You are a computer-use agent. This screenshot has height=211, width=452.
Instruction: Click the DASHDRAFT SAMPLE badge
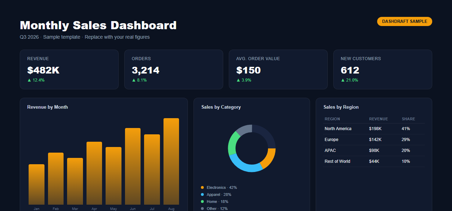[405, 21]
